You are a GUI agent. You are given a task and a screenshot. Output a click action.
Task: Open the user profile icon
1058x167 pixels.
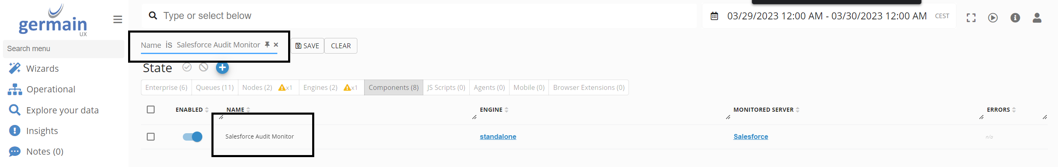tap(1037, 18)
